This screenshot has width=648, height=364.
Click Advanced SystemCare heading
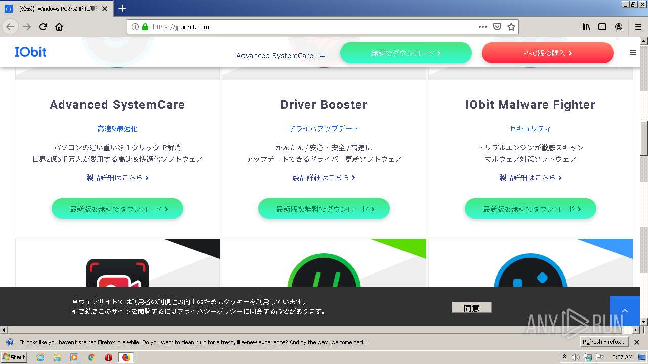(117, 105)
